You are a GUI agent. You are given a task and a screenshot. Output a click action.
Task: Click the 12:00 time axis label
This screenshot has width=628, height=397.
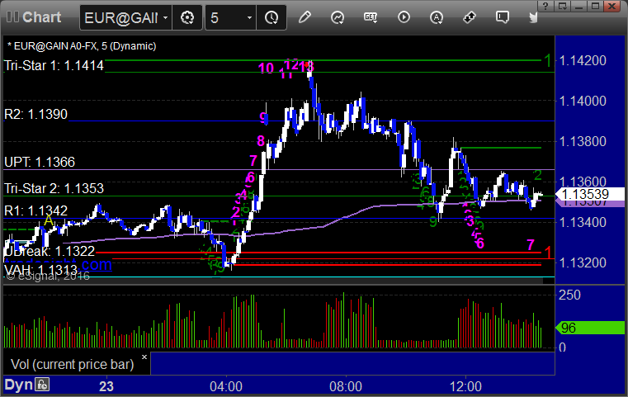pyautogui.click(x=465, y=386)
